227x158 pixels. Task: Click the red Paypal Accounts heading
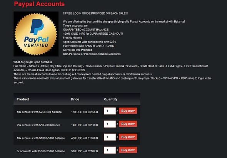pos(39,4)
